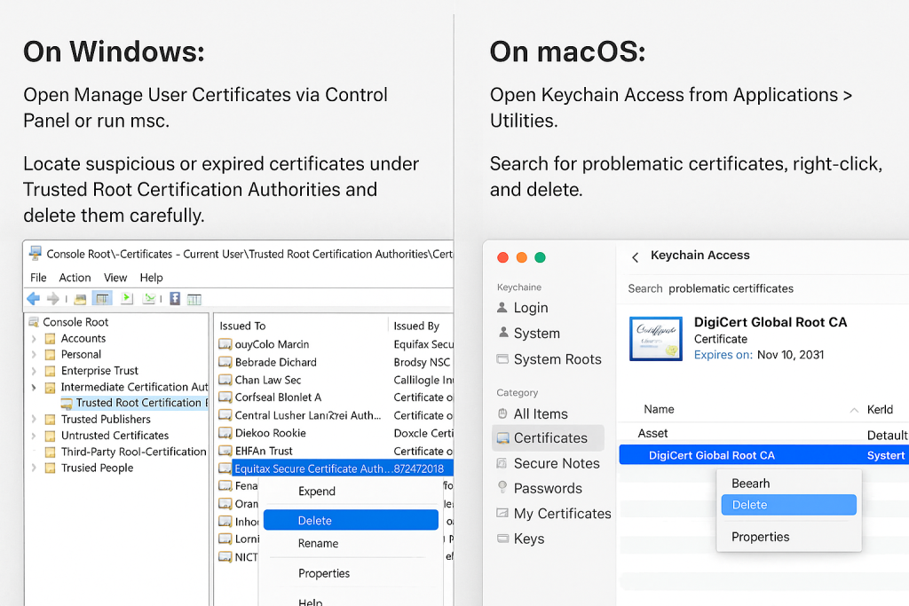Viewport: 909px width, 606px height.
Task: Click the back chevron beside Keychain Access
Action: pos(636,256)
